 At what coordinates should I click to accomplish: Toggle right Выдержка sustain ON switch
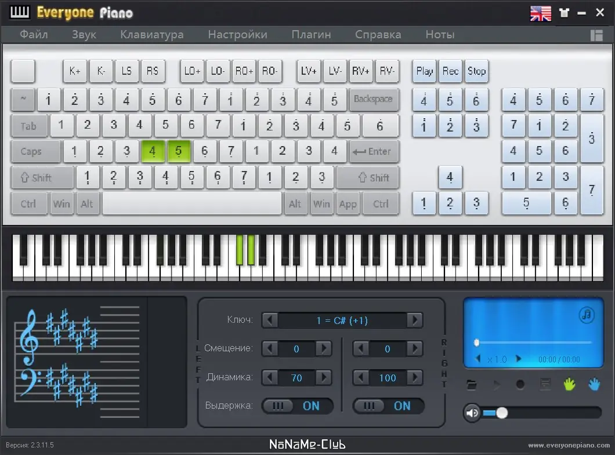click(389, 406)
